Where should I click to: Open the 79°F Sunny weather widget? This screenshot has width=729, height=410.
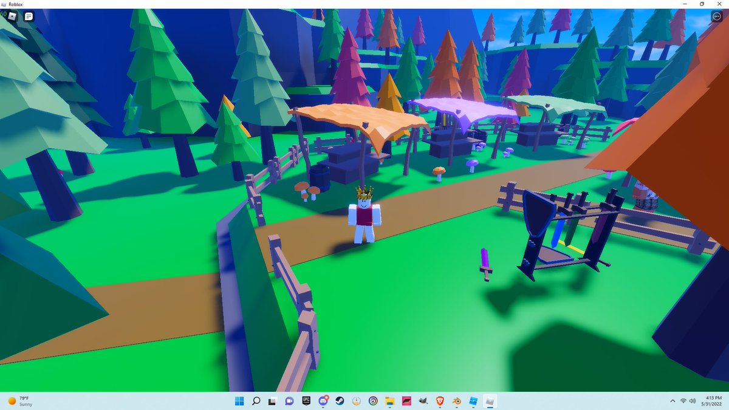(x=21, y=401)
